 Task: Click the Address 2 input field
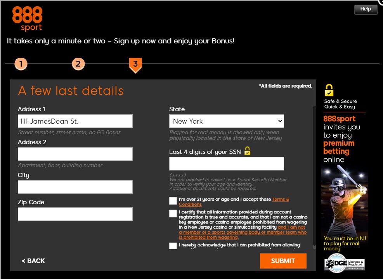click(x=75, y=154)
